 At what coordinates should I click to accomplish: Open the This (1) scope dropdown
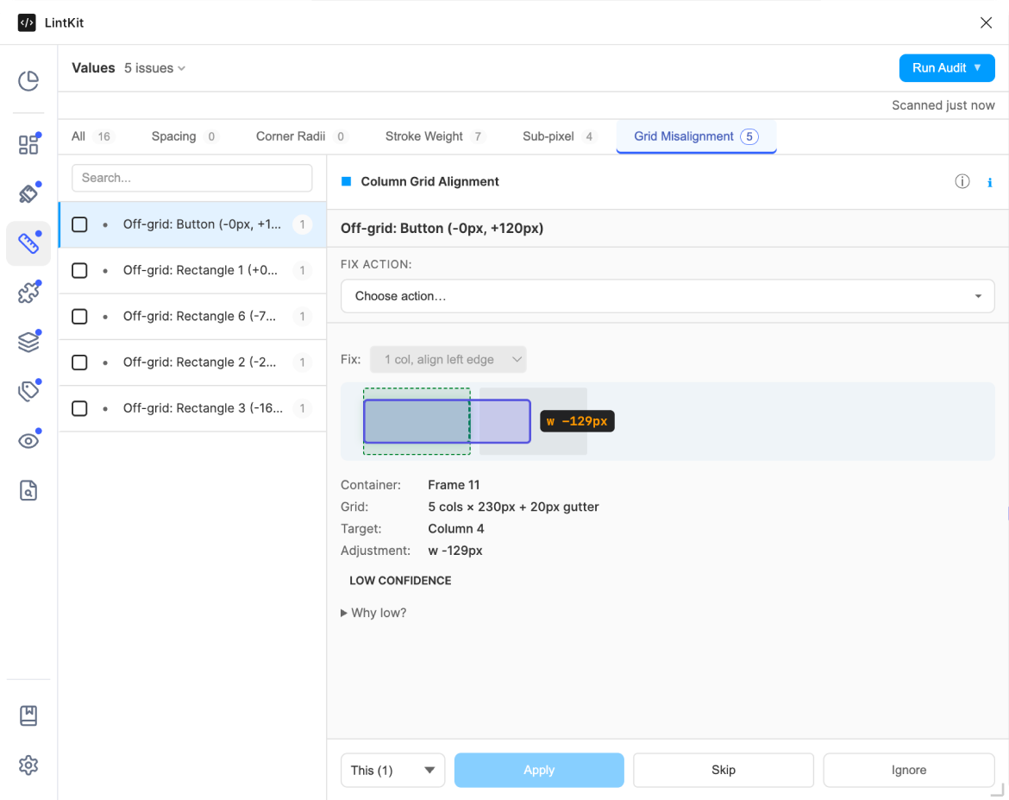point(392,770)
